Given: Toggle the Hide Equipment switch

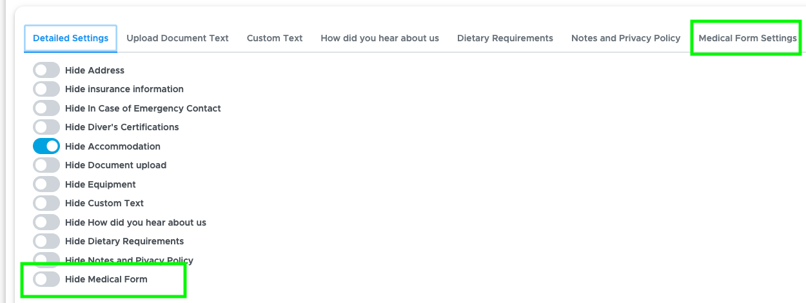Looking at the screenshot, I should pos(46,184).
